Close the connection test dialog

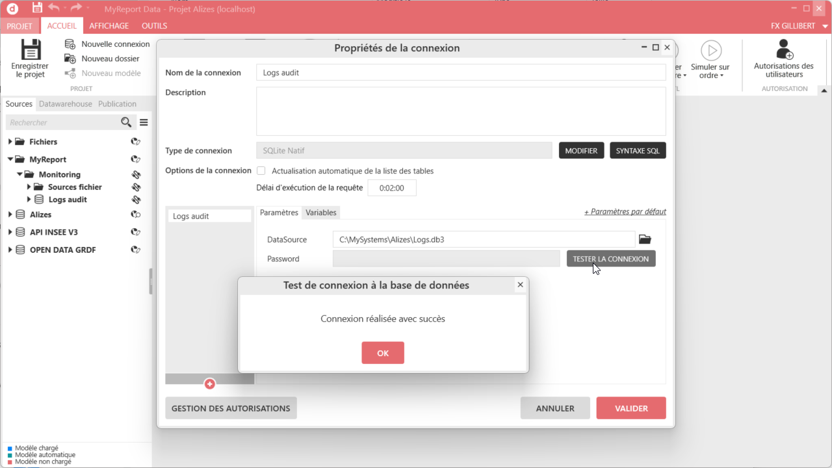520,285
